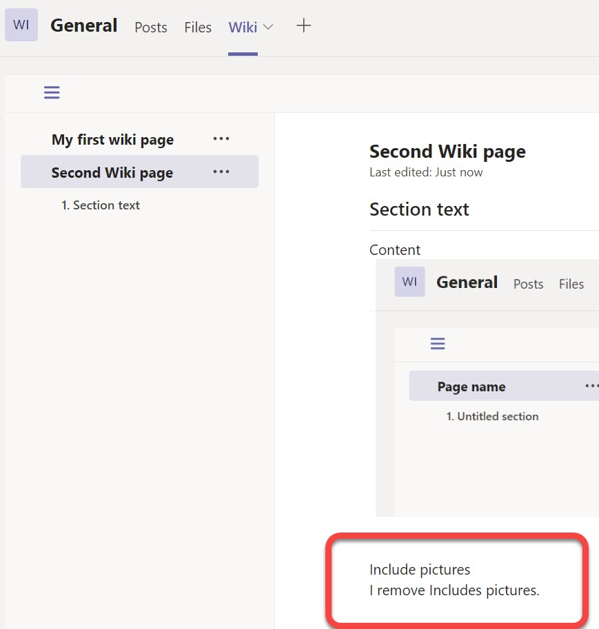Click the WI team avatar in top header
Screen dimensions: 599x629
tap(21, 25)
